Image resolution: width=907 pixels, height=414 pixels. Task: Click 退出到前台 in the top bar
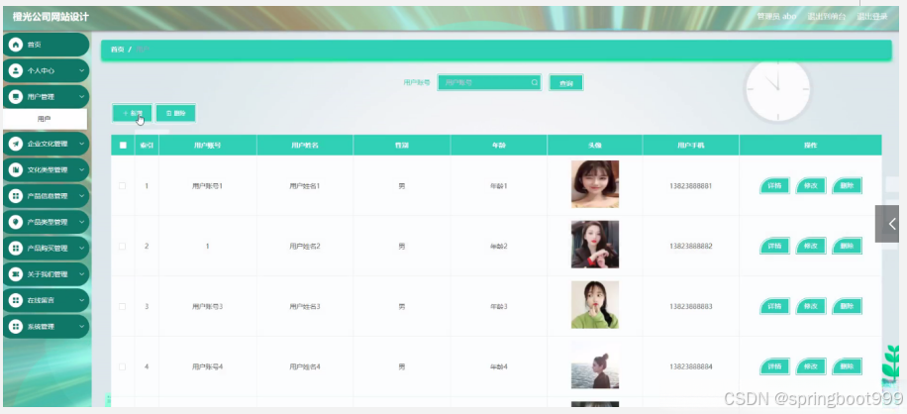(826, 16)
